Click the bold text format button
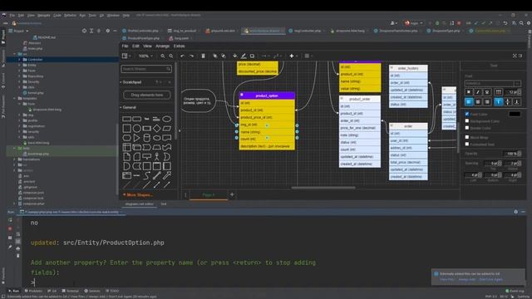The height and width of the screenshot is (299, 532). coord(469,92)
